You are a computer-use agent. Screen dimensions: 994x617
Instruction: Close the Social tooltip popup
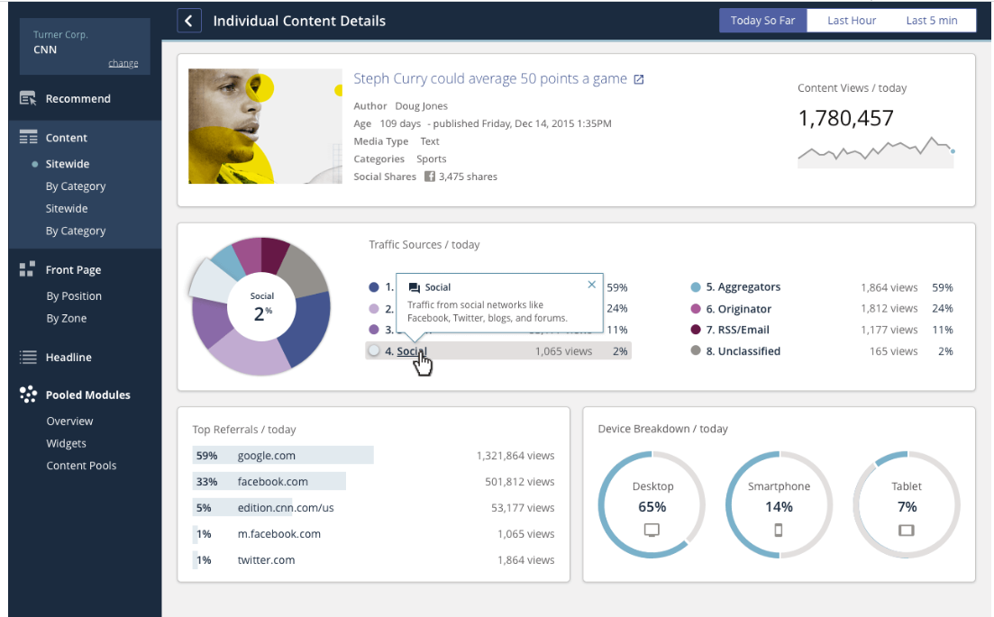click(x=591, y=285)
